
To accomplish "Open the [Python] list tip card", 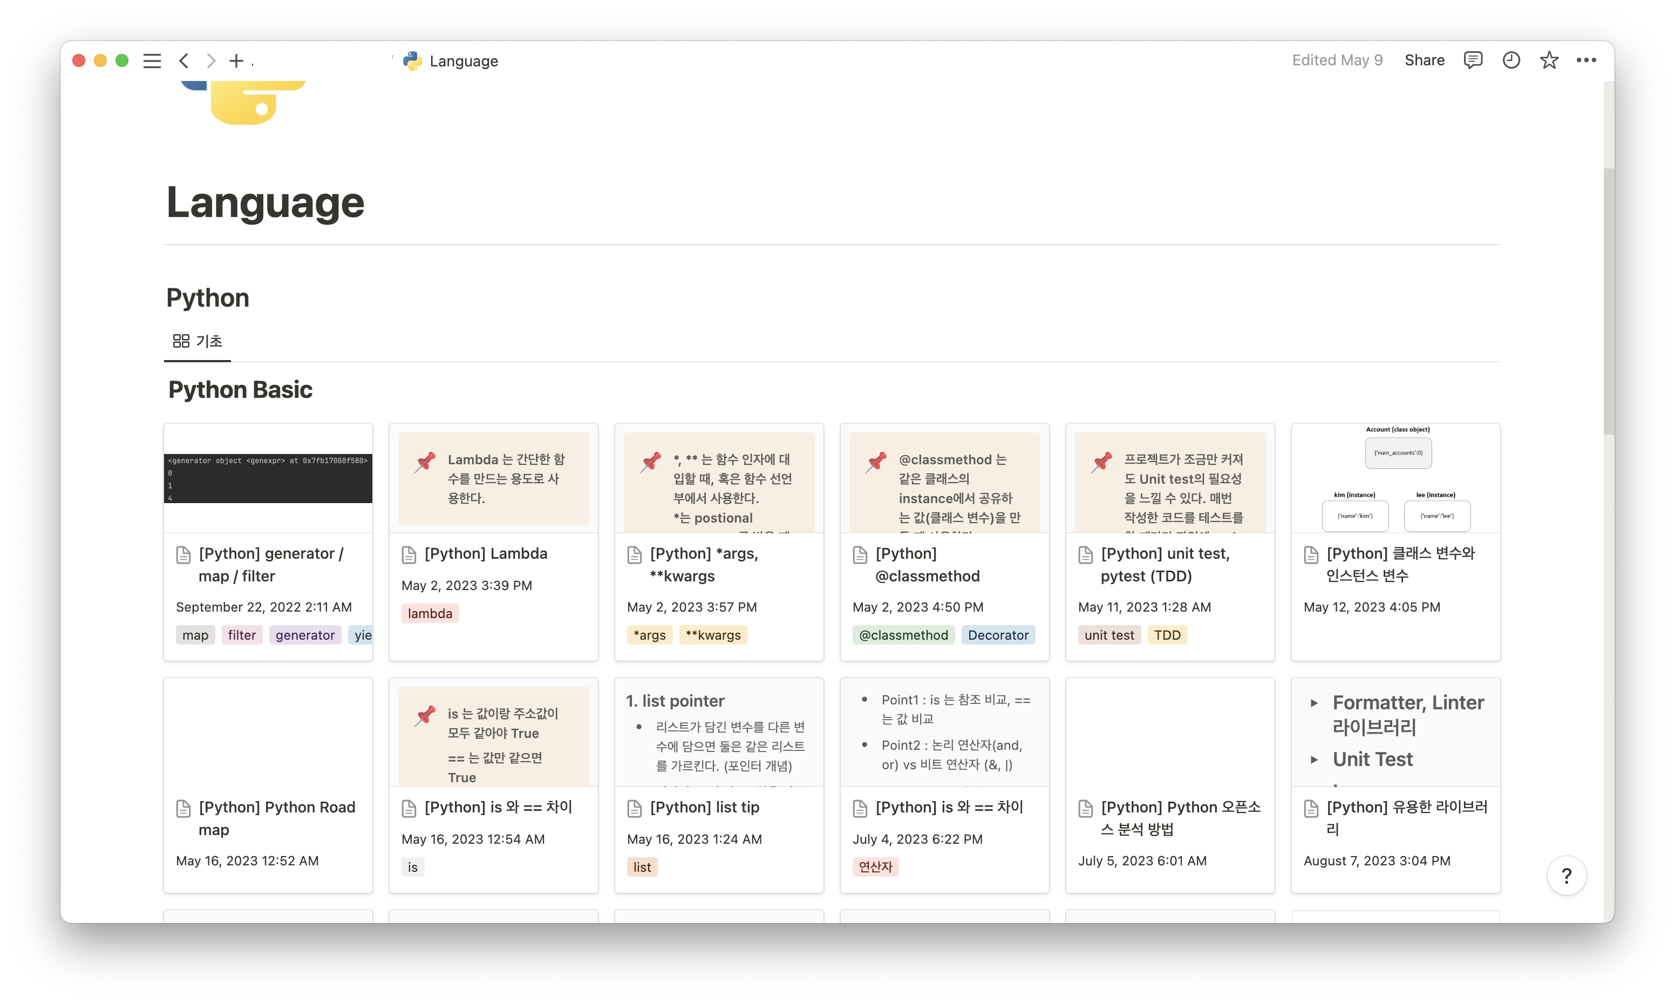I will pos(704,807).
